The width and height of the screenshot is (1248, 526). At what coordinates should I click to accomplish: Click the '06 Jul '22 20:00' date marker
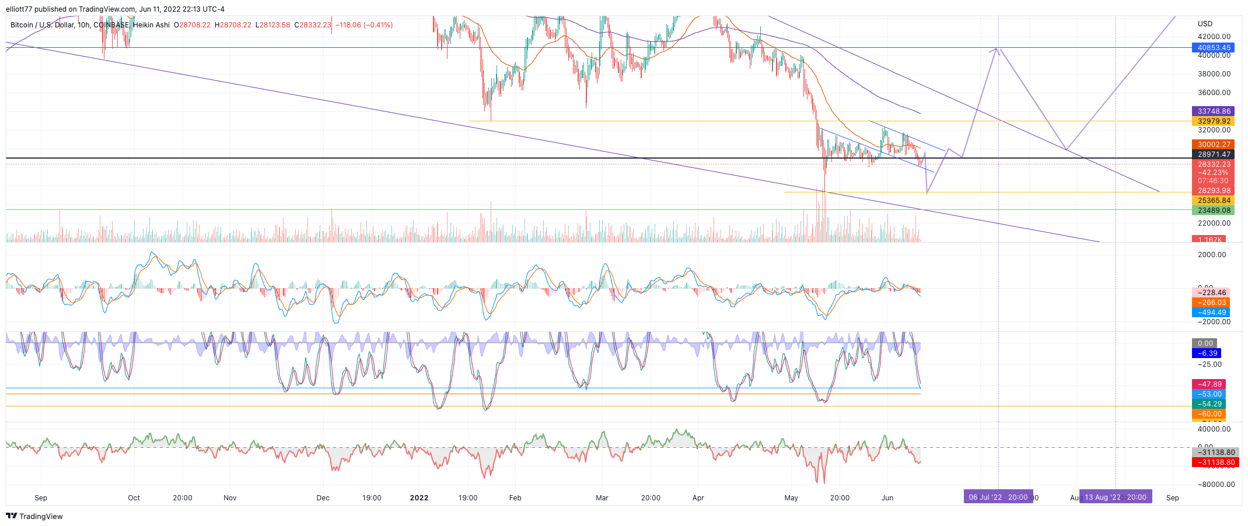(x=998, y=497)
